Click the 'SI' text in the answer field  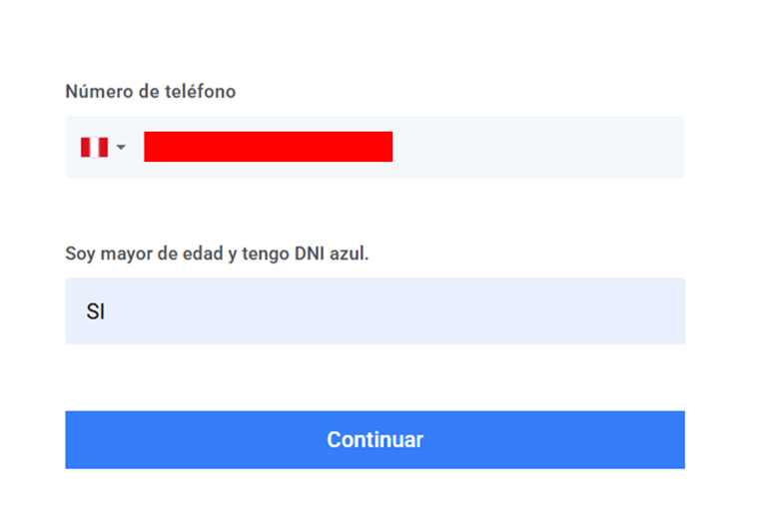[96, 311]
